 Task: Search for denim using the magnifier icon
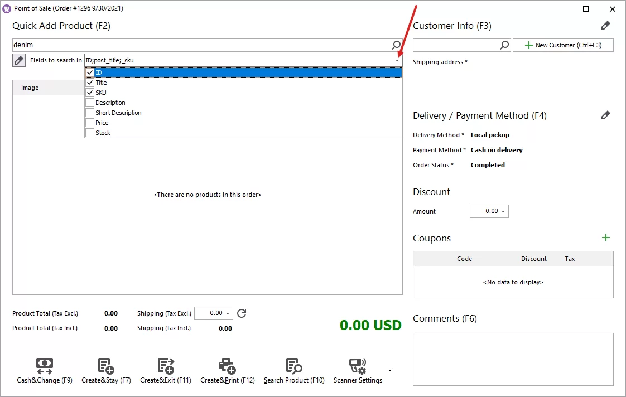[396, 45]
